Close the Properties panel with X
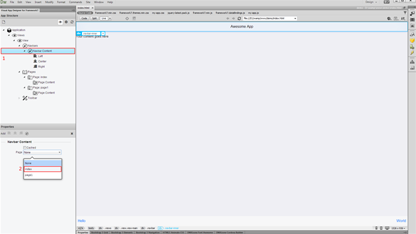Image resolution: width=416 pixels, height=234 pixels. point(72,133)
